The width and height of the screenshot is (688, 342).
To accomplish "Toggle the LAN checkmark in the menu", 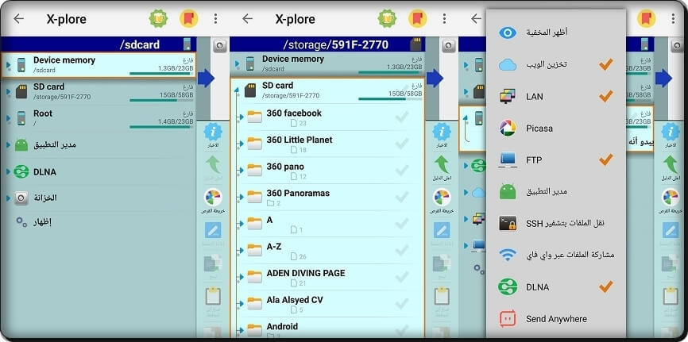I will tap(606, 96).
